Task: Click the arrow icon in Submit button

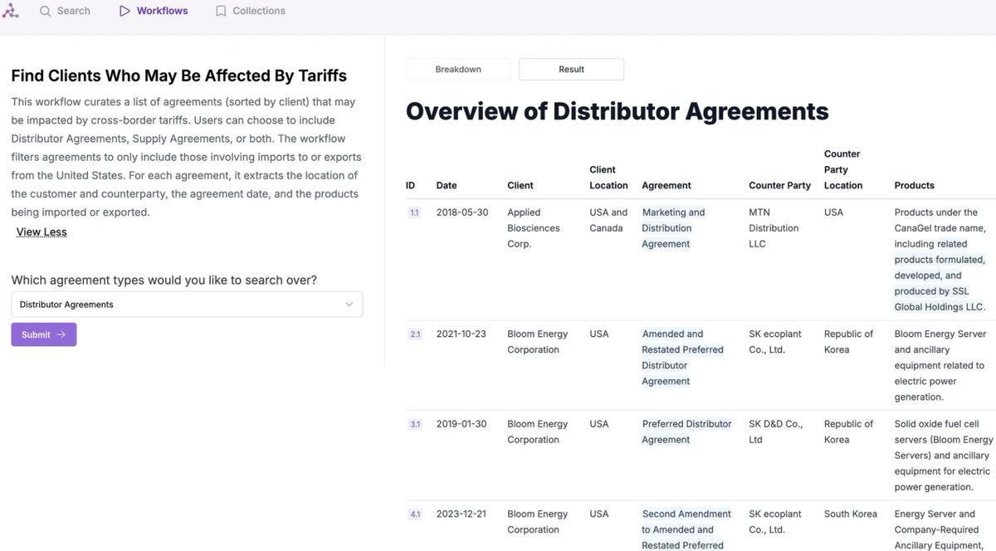Action: tap(61, 334)
